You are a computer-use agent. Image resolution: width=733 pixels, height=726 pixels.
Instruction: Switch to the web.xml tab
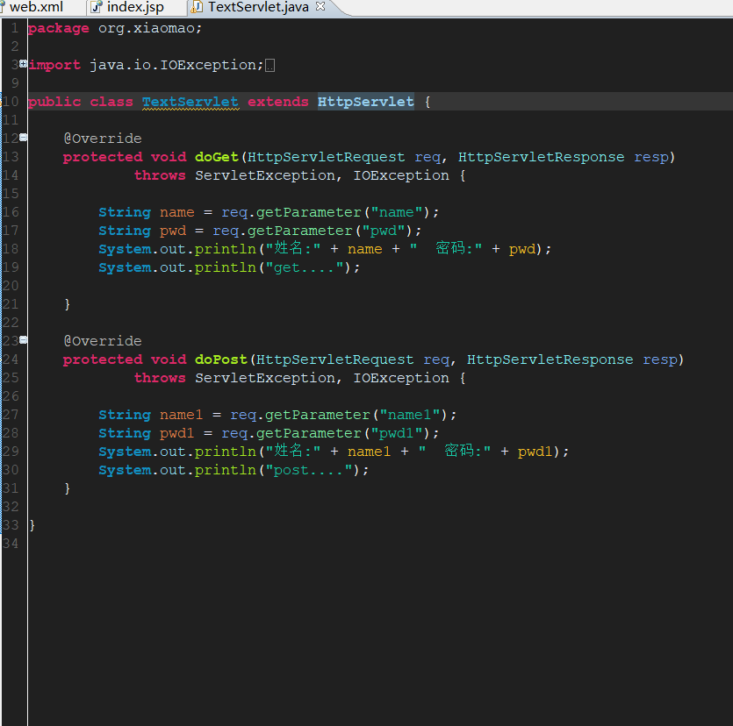(x=37, y=7)
